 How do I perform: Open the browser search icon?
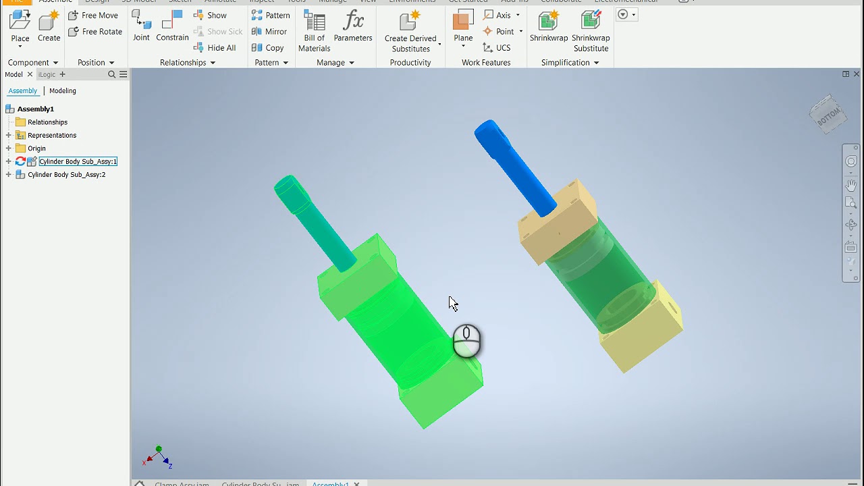pos(112,75)
